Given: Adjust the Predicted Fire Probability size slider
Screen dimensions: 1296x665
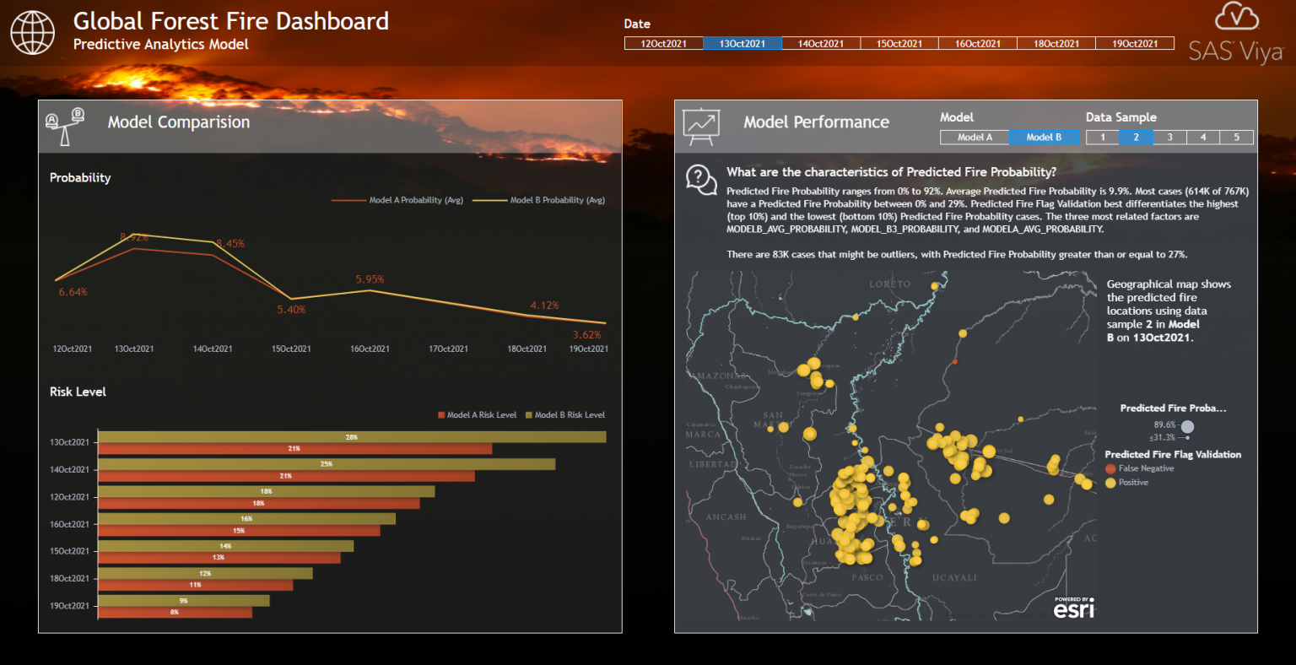Looking at the screenshot, I should click(1189, 428).
